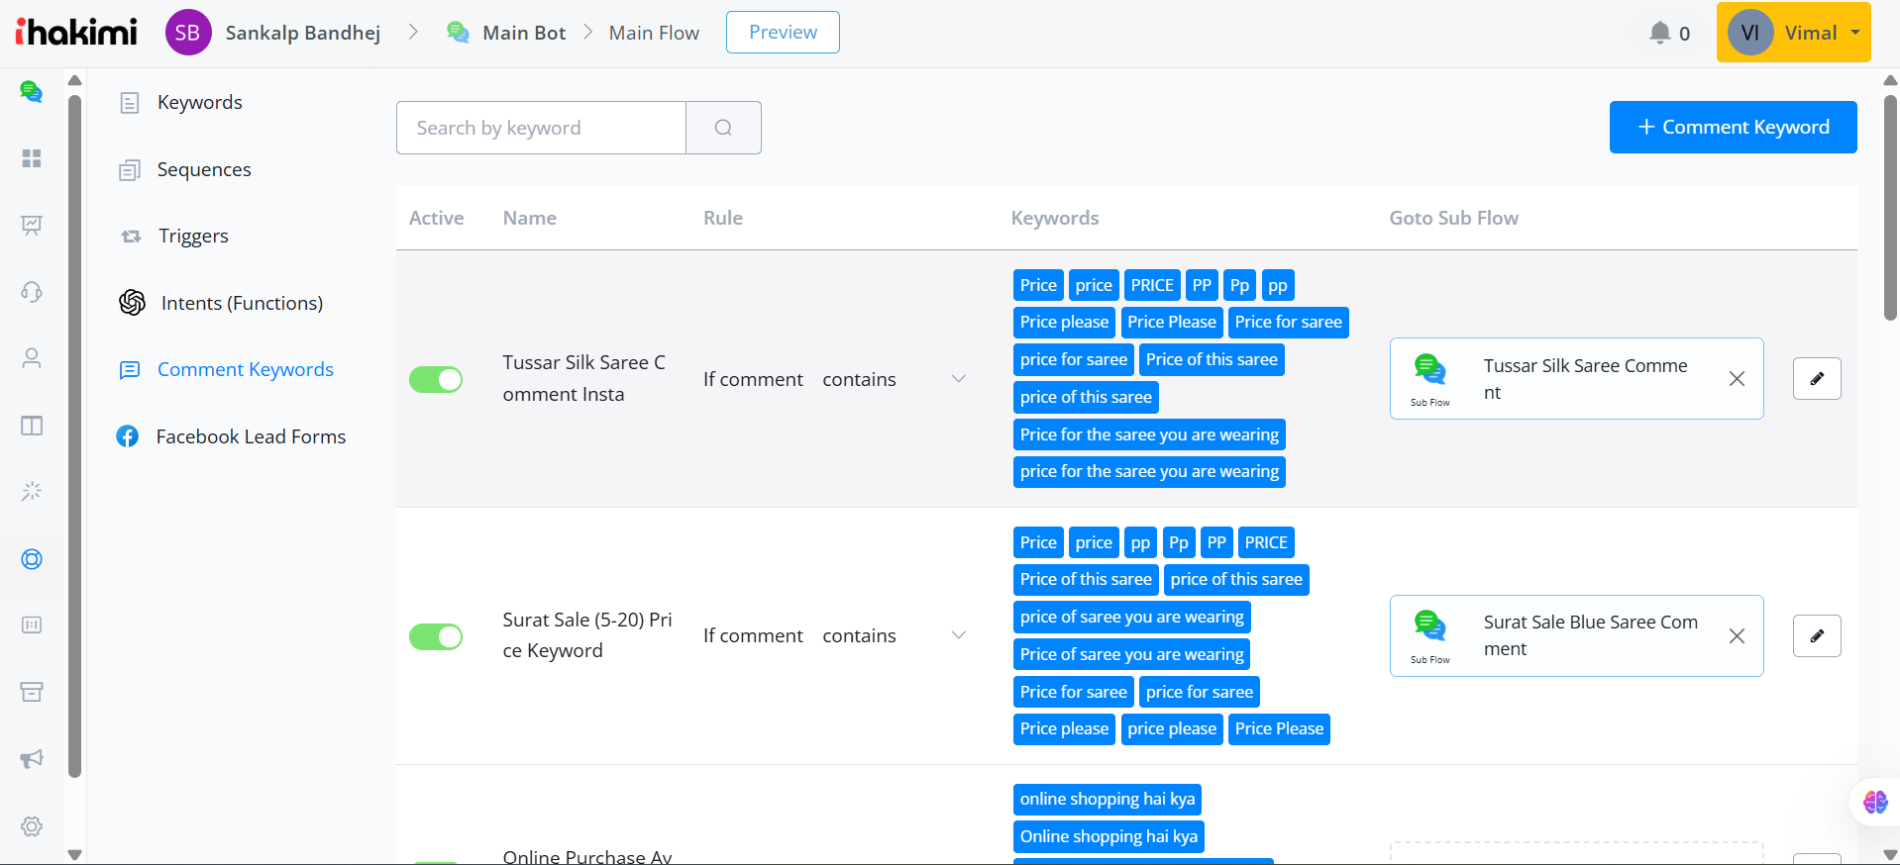
Task: Open the contacts person icon in left rail
Action: coord(32,357)
